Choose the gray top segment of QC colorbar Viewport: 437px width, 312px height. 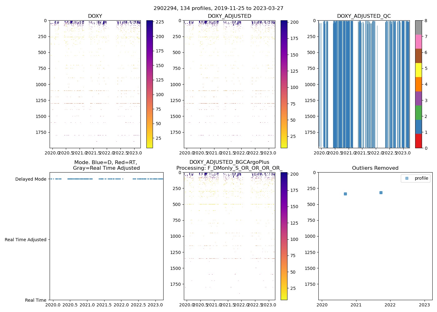419,27
